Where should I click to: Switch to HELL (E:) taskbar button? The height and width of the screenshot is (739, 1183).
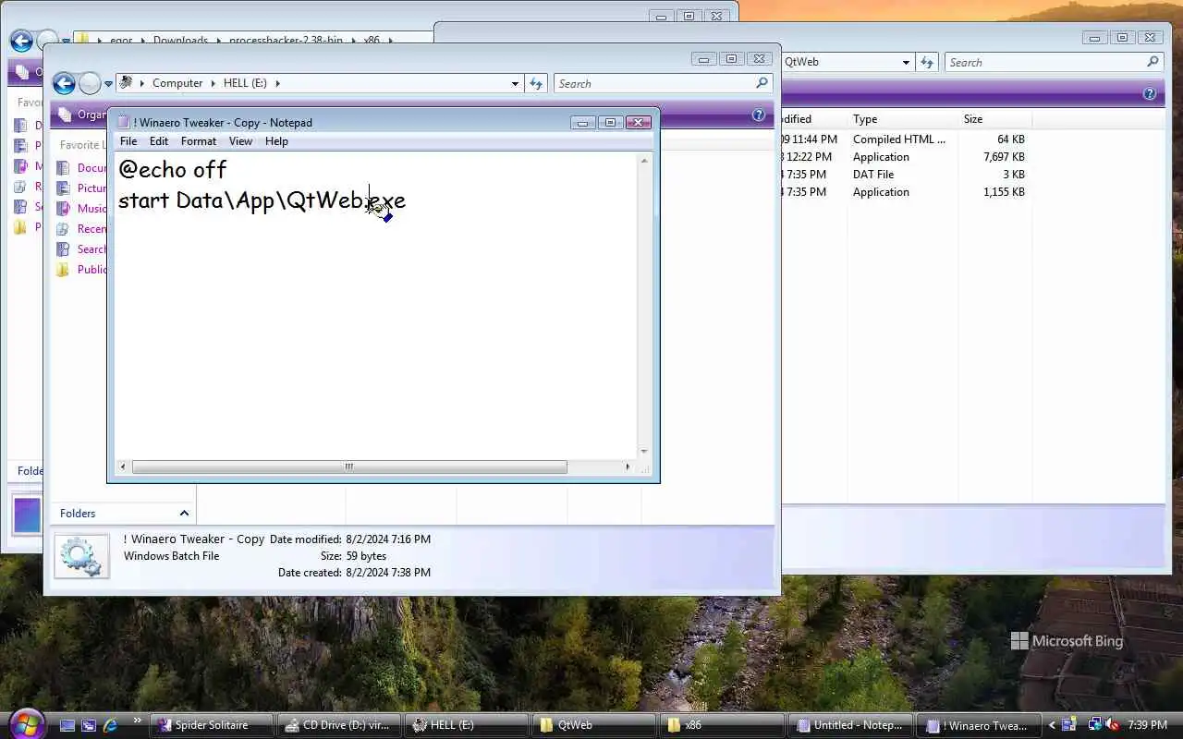[468, 725]
